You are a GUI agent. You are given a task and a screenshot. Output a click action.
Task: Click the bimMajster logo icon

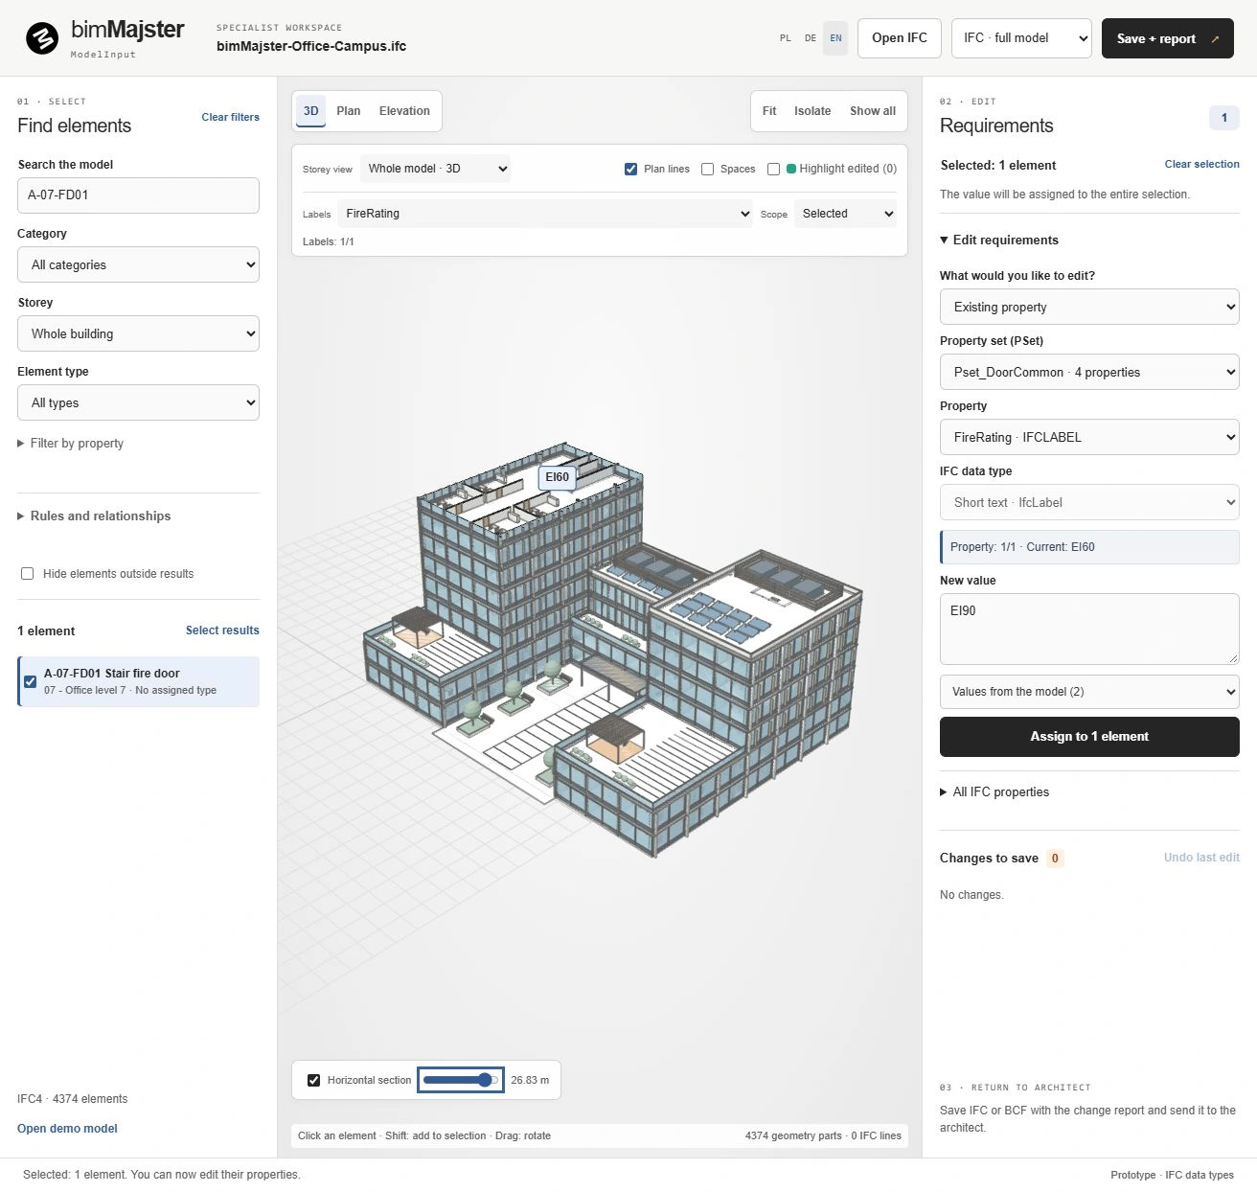click(42, 38)
